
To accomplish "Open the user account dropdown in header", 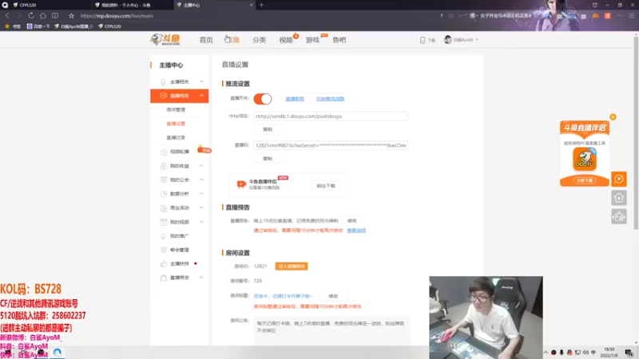I will [461, 40].
